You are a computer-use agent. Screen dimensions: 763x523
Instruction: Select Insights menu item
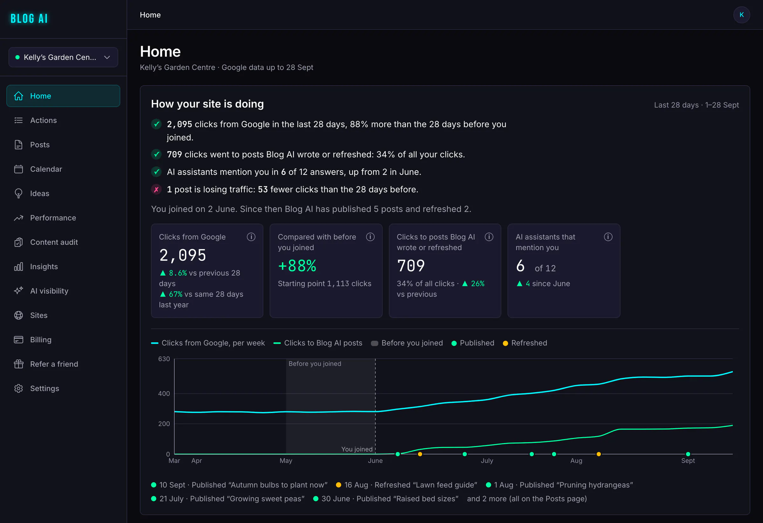63,267
